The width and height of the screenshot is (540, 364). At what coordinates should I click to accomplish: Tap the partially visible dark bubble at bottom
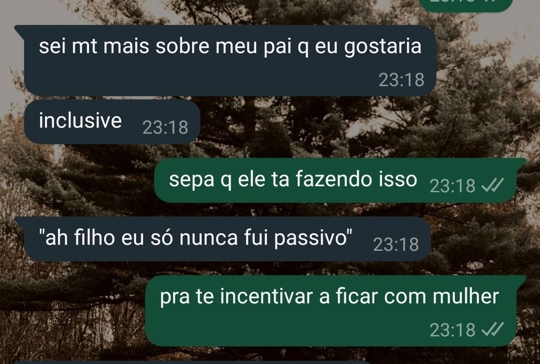point(193,362)
